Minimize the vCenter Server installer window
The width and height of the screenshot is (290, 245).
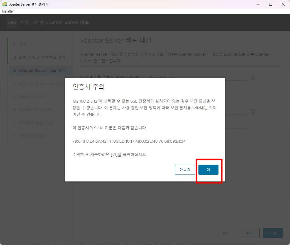[x=258, y=4]
